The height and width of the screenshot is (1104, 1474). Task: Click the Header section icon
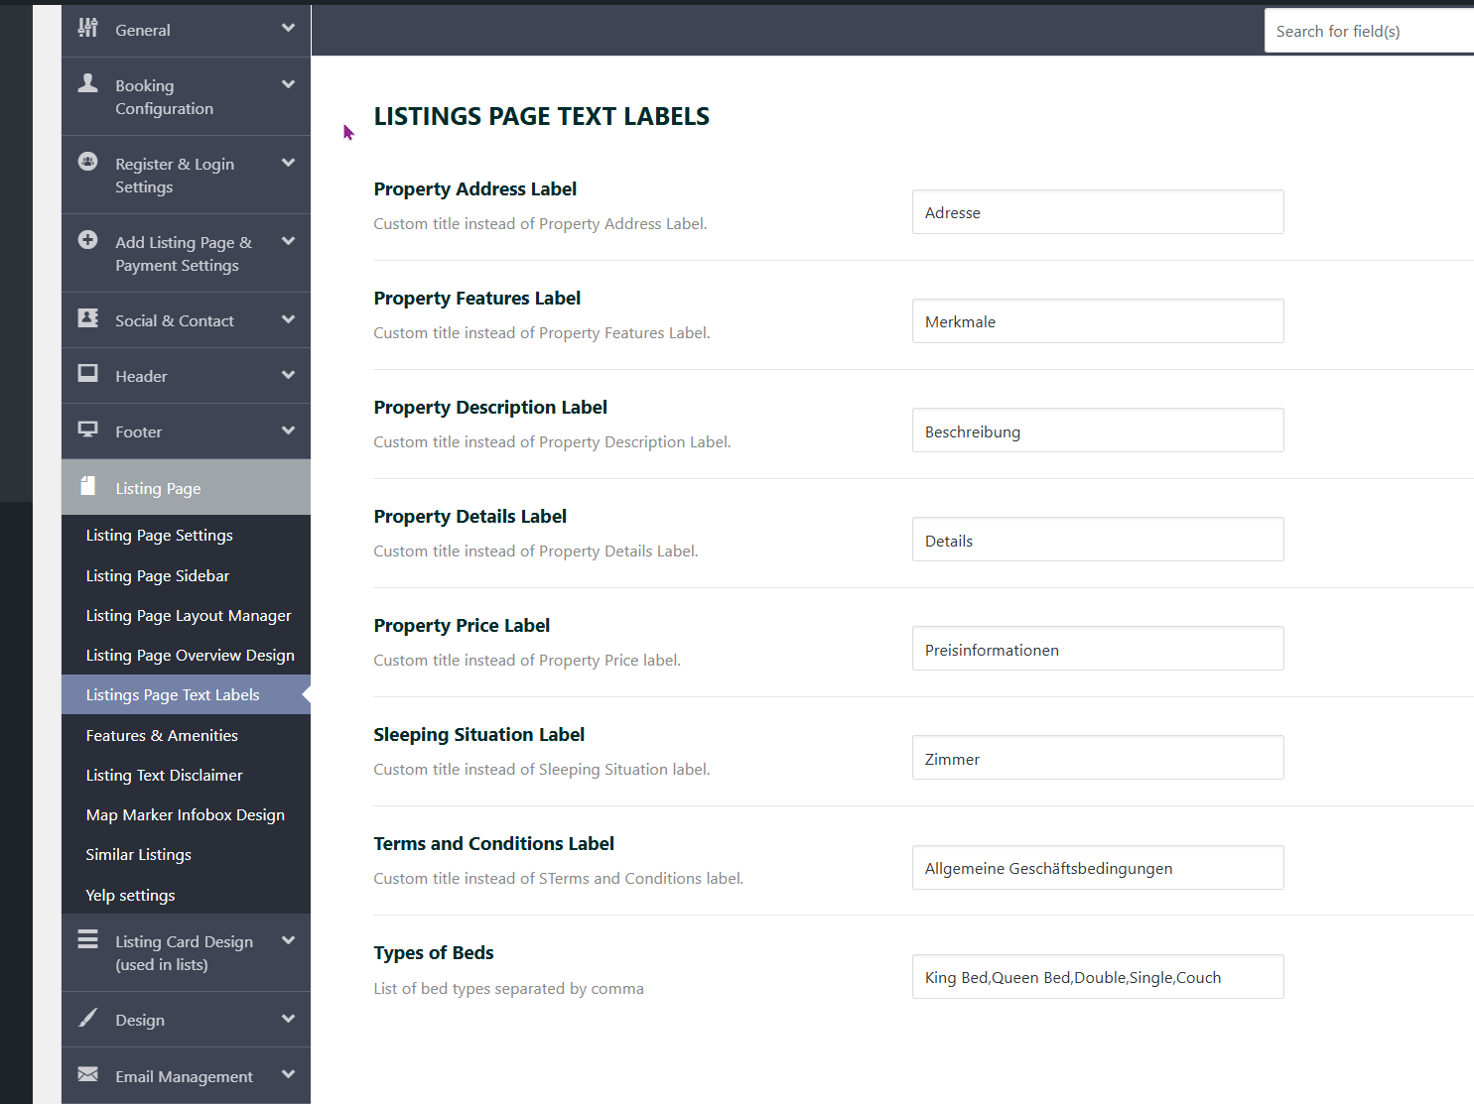point(88,373)
